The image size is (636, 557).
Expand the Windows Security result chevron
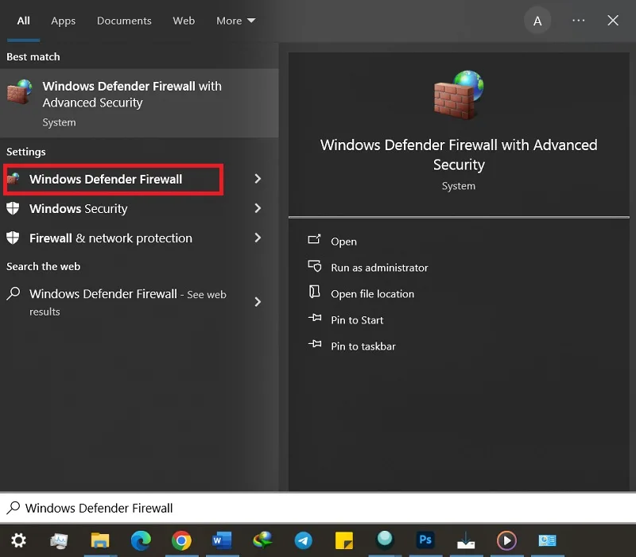[x=258, y=208]
